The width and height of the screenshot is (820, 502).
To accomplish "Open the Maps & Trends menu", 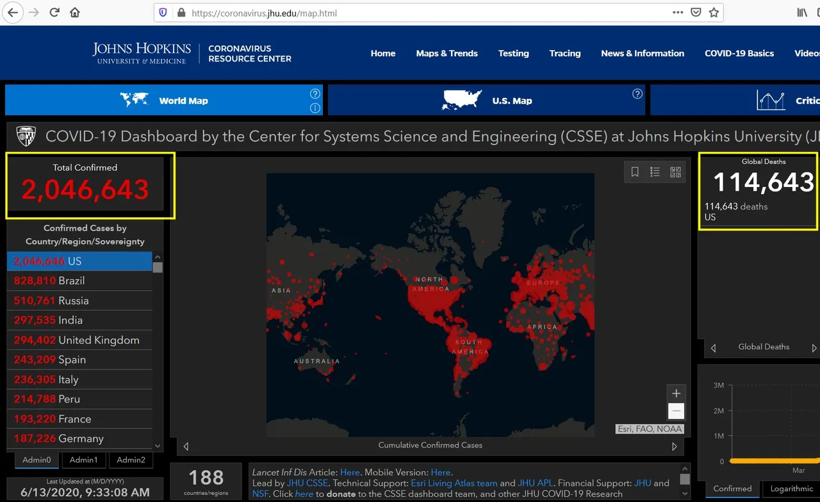I will tap(447, 53).
